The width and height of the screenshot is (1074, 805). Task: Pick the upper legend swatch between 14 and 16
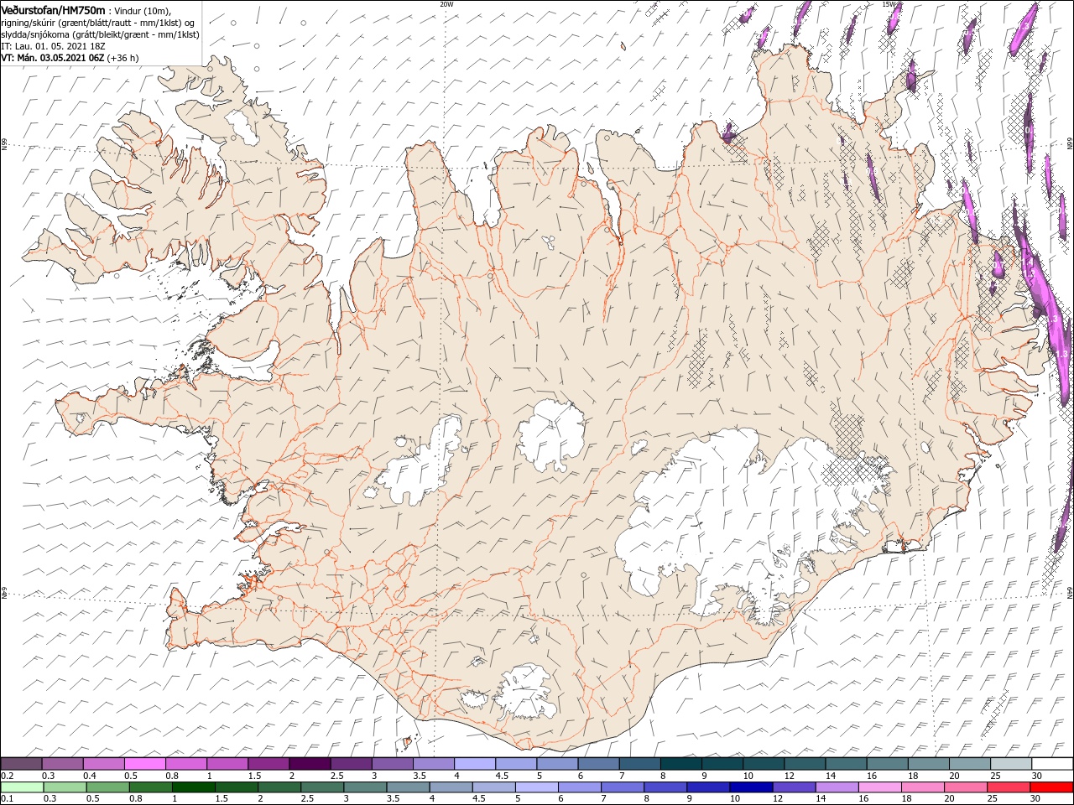coord(846,764)
